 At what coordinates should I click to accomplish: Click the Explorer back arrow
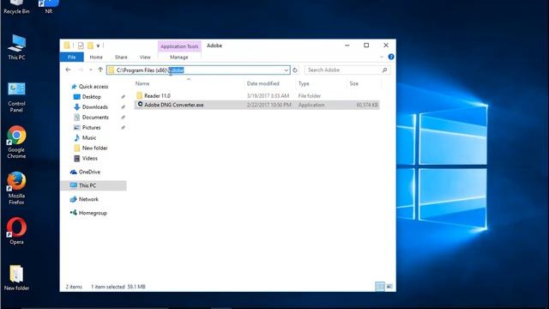tap(68, 70)
